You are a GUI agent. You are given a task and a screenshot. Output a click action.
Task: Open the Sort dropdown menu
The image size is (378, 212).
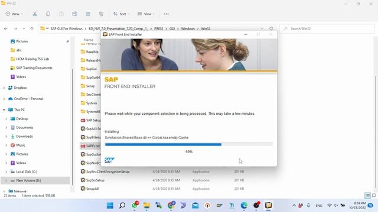click(x=121, y=14)
